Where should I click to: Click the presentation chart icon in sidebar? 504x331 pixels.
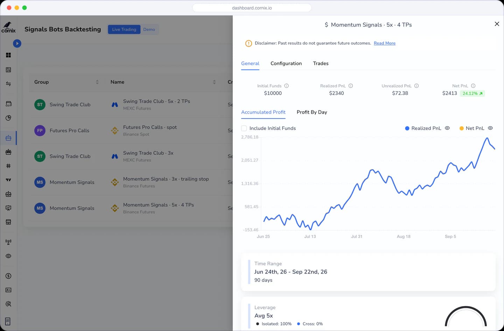pyautogui.click(x=8, y=208)
